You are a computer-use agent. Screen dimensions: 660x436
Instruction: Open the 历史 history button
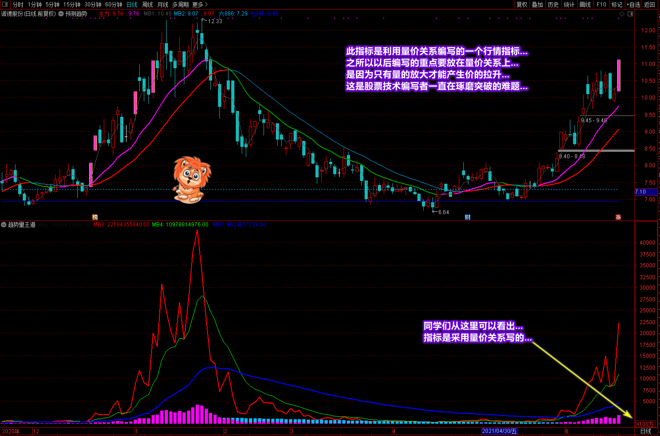pyautogui.click(x=553, y=5)
